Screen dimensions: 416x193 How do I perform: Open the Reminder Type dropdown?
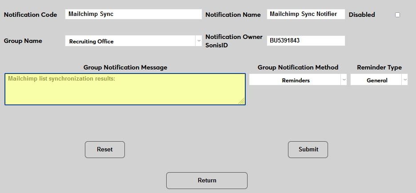(x=379, y=80)
